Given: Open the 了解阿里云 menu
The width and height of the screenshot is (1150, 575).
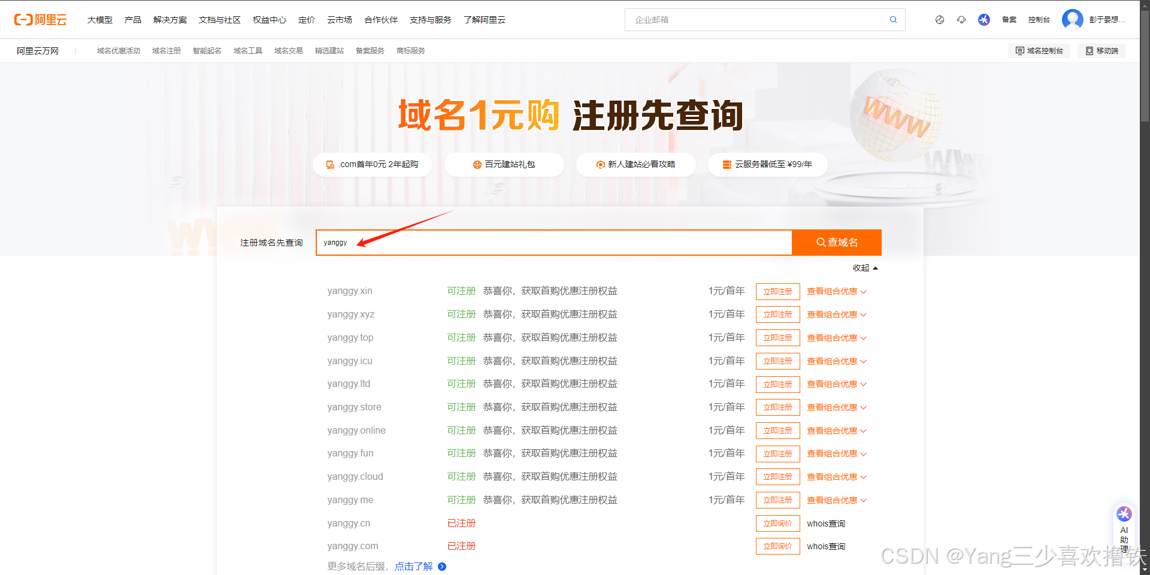Looking at the screenshot, I should [x=485, y=20].
